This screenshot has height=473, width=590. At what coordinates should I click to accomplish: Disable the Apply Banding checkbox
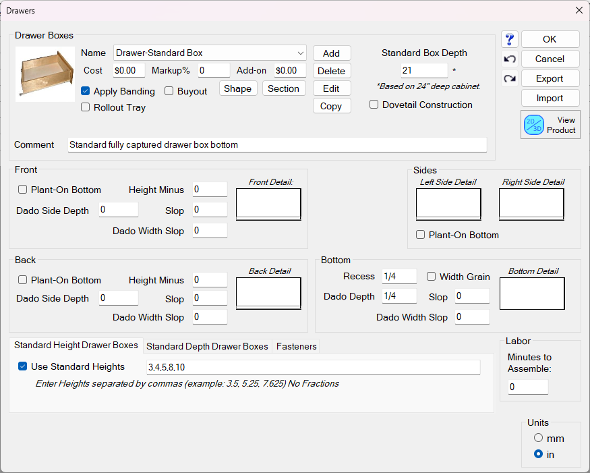click(x=86, y=91)
